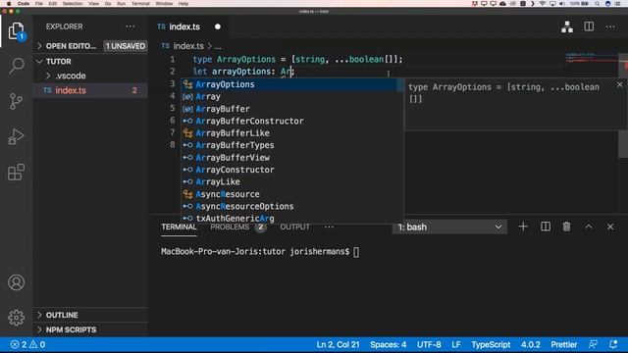This screenshot has height=353, width=628.
Task: Click LF end of line setting
Action: (x=455, y=344)
